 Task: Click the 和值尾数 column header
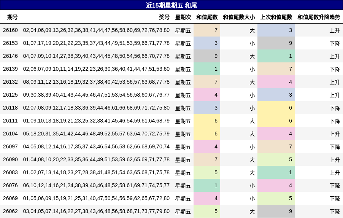pyautogui.click(x=207, y=17)
